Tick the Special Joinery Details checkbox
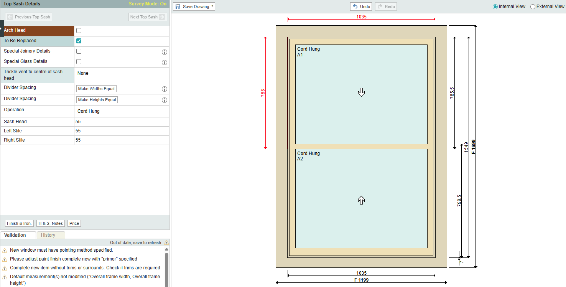Screen dimensions: 566x287 [79, 51]
